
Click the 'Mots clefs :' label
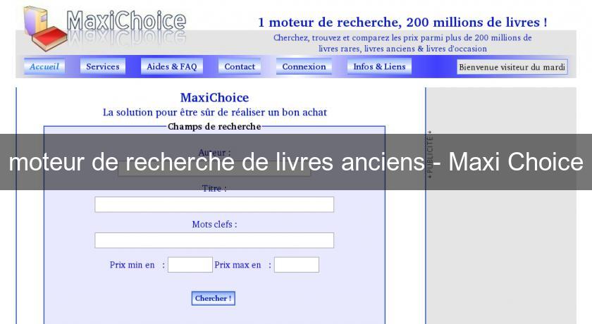pyautogui.click(x=214, y=225)
